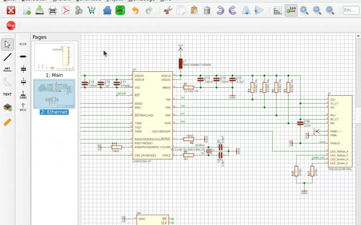The image size is (361, 225).
Task: Rotate selection counter-clockwise
Action: click(x=220, y=10)
